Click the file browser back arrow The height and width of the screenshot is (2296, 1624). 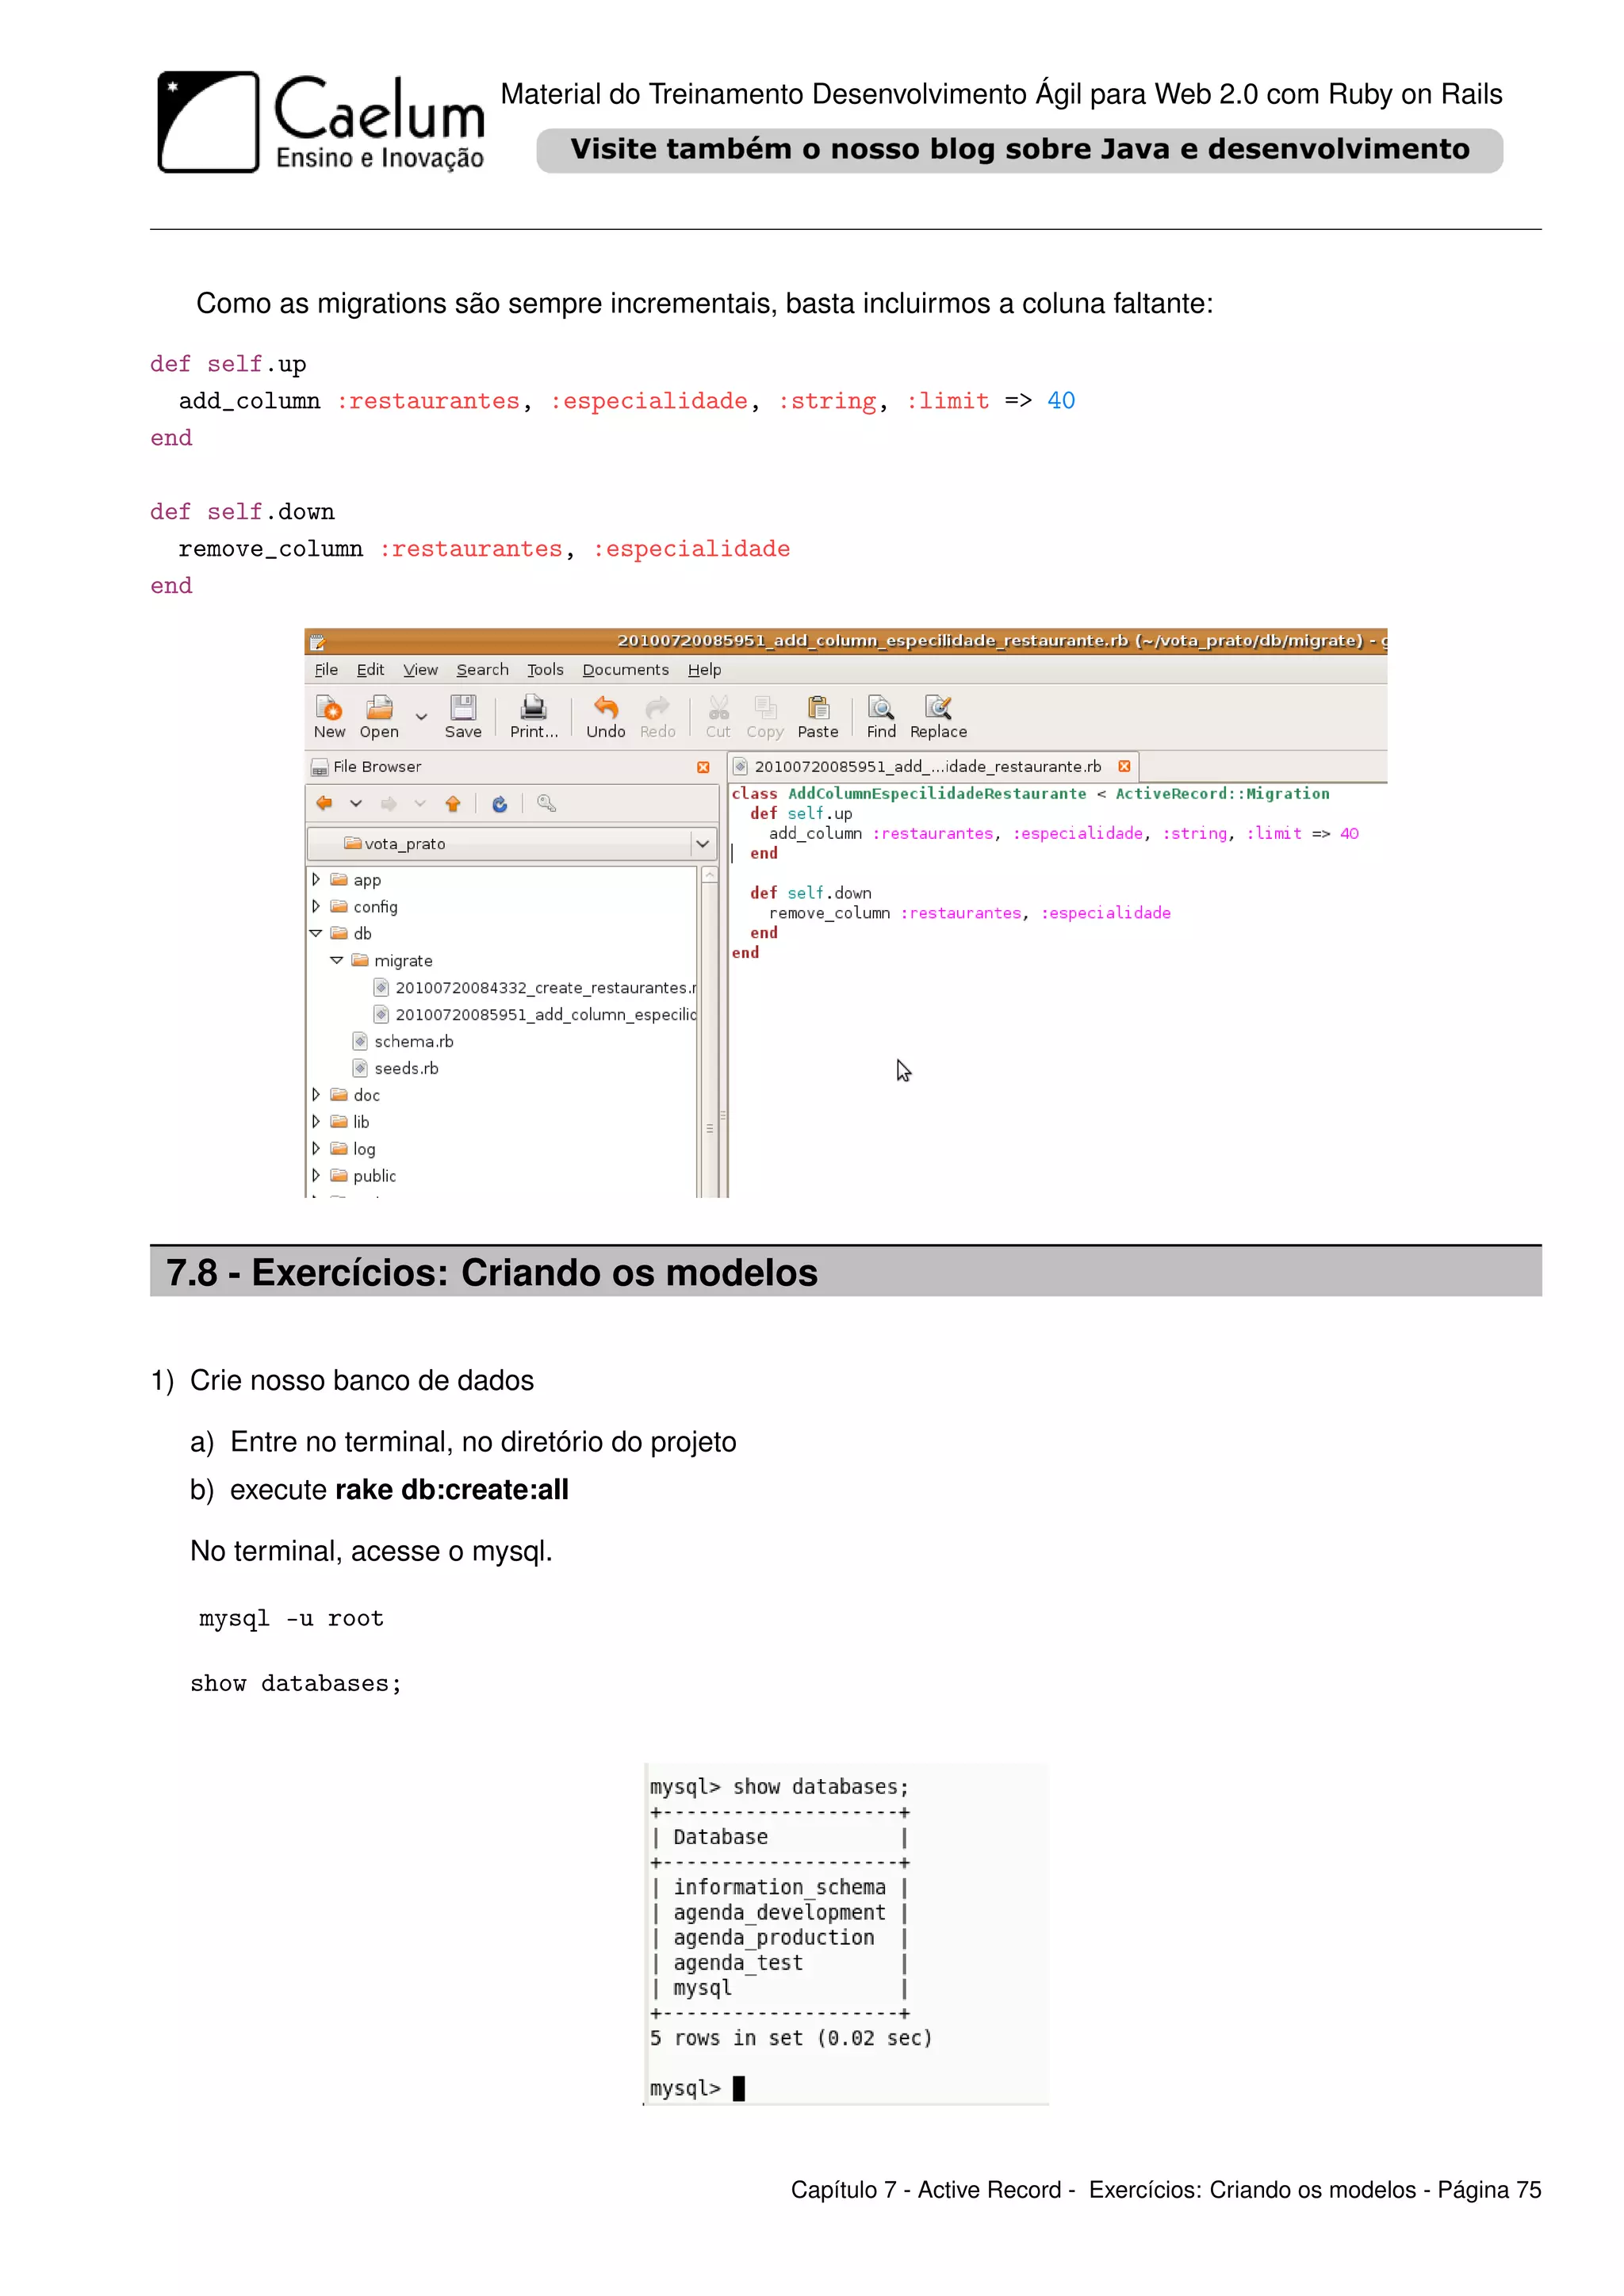pos(324,803)
